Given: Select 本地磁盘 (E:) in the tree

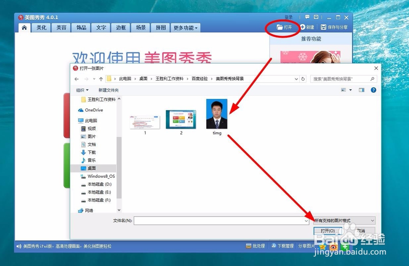Looking at the screenshot, I should click(x=96, y=192).
